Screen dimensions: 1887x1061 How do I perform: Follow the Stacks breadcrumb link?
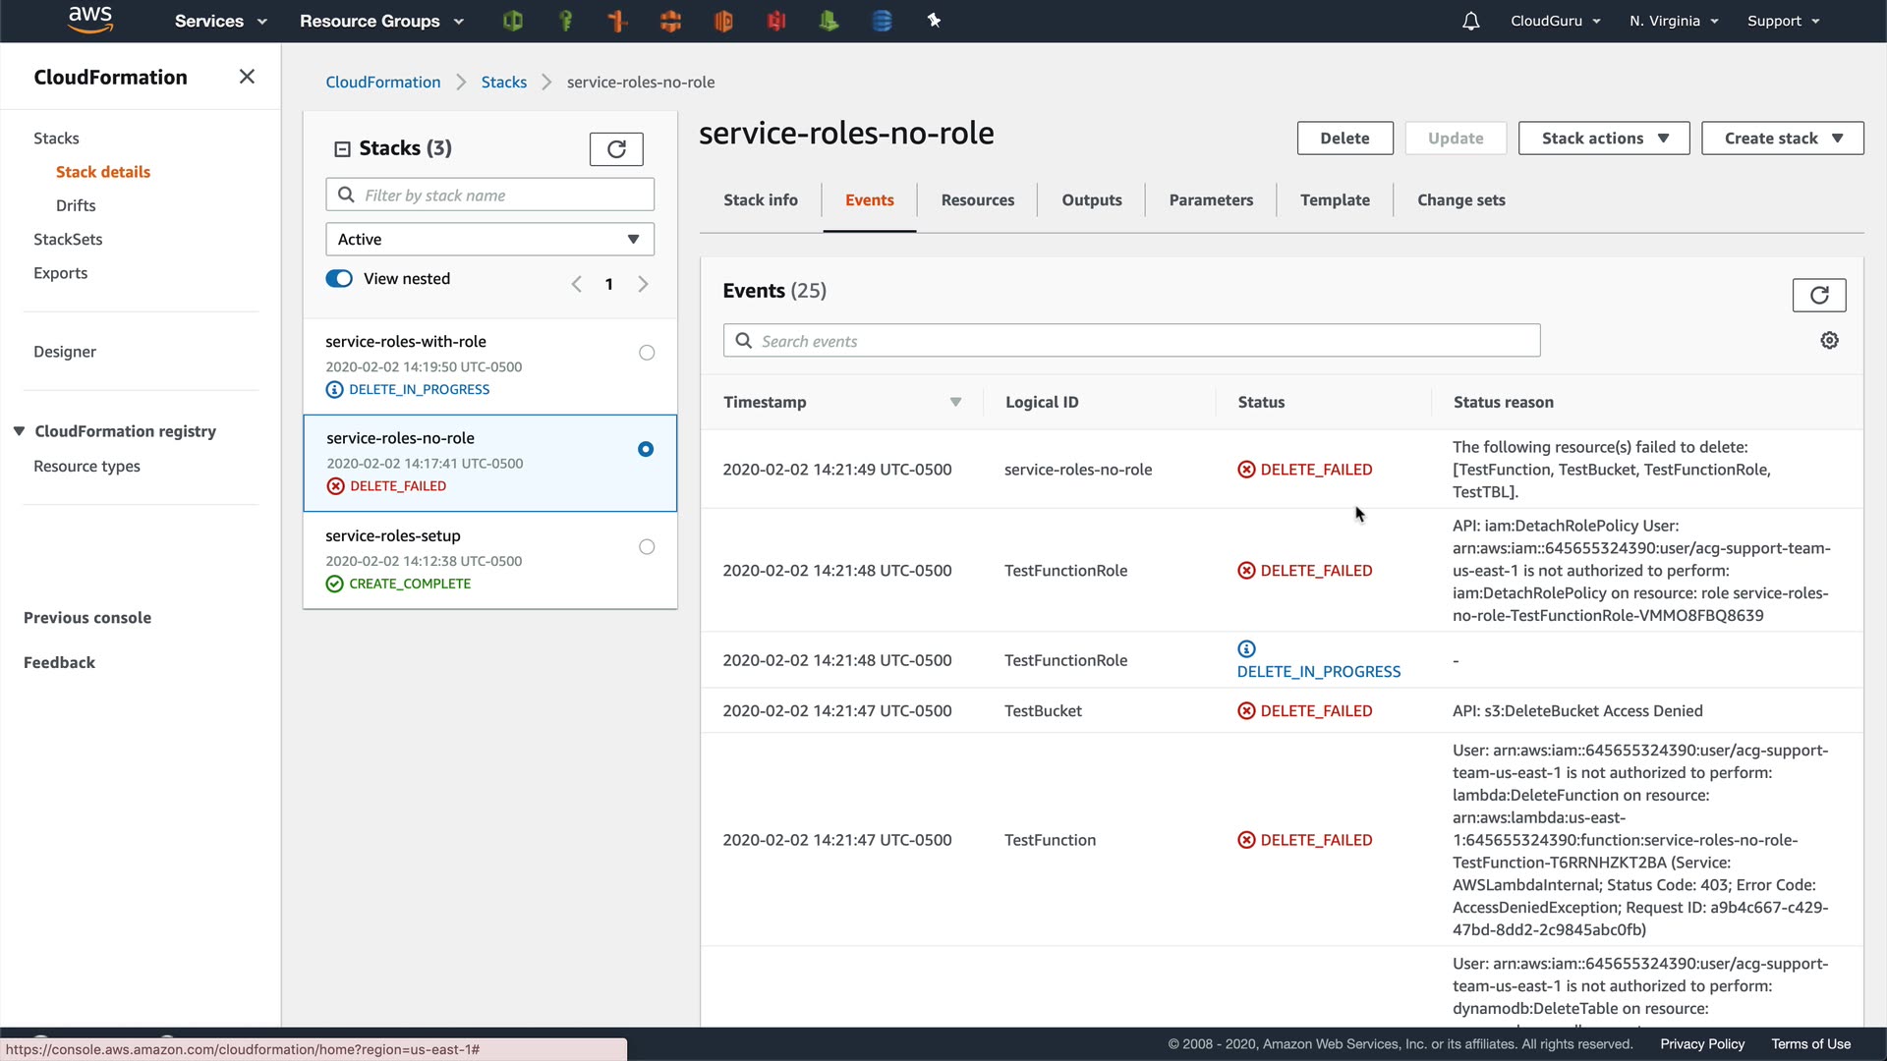point(503,83)
